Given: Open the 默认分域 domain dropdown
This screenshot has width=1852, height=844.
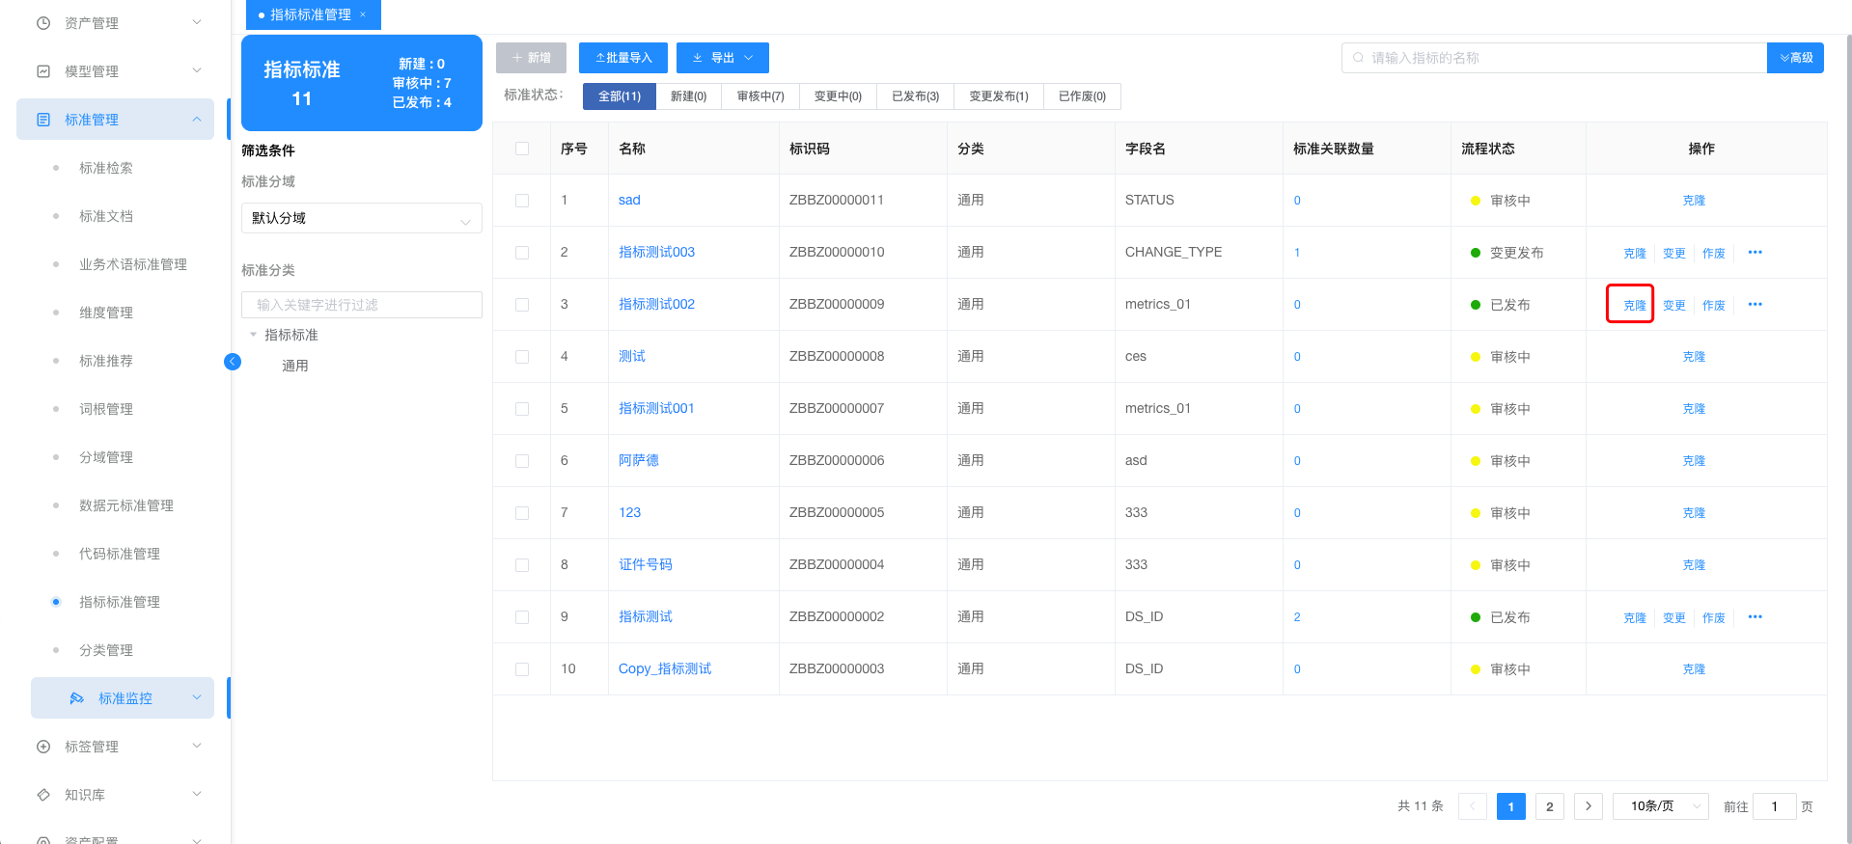Looking at the screenshot, I should [361, 219].
